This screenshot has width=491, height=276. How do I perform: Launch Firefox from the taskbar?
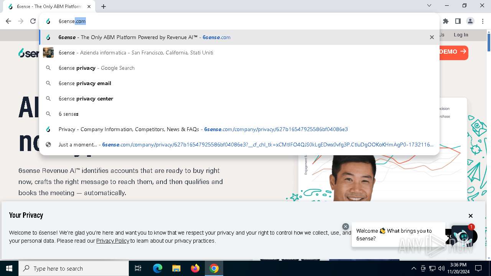[x=195, y=268]
